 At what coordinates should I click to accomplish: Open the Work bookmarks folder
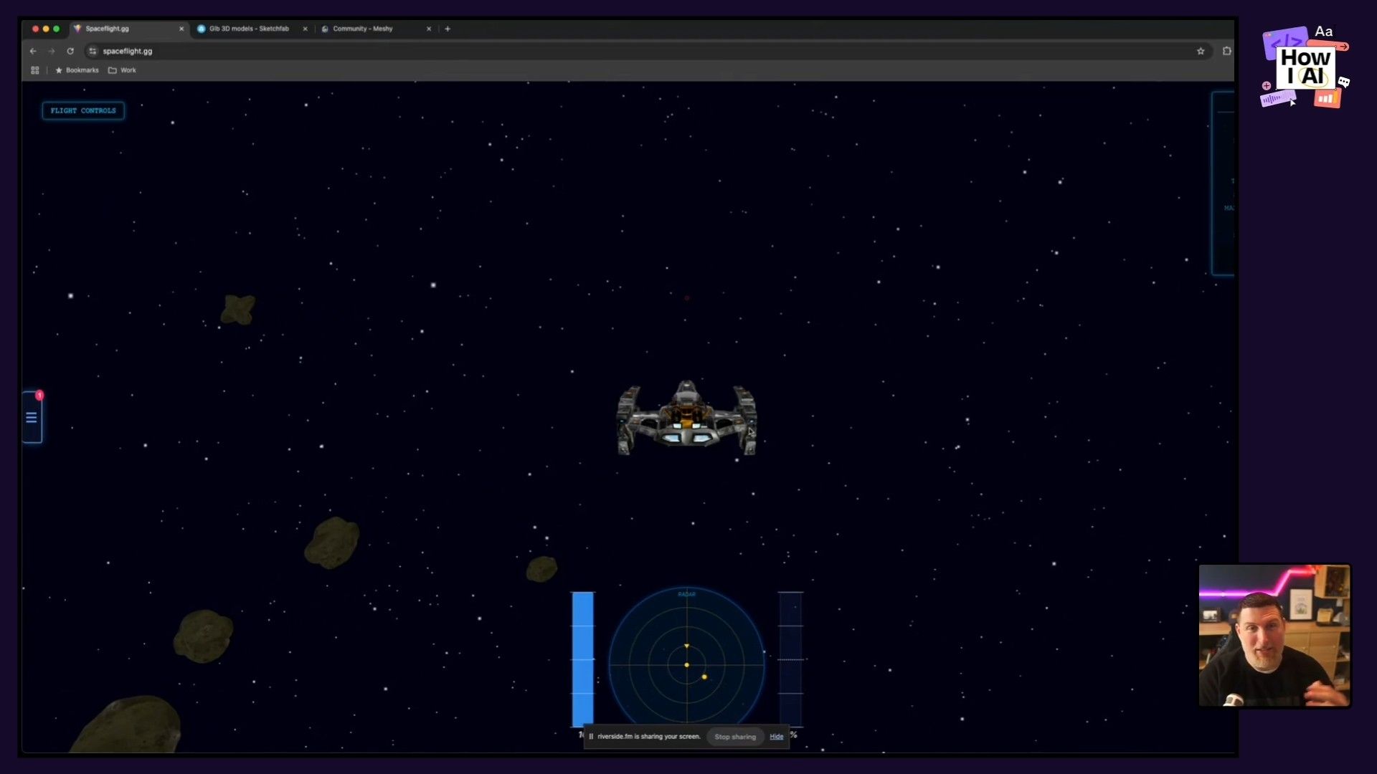[122, 70]
